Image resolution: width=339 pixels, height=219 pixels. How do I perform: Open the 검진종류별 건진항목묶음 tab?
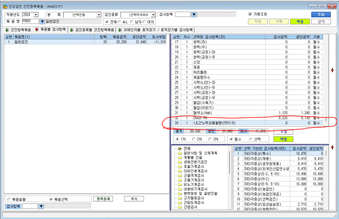pos(92,30)
